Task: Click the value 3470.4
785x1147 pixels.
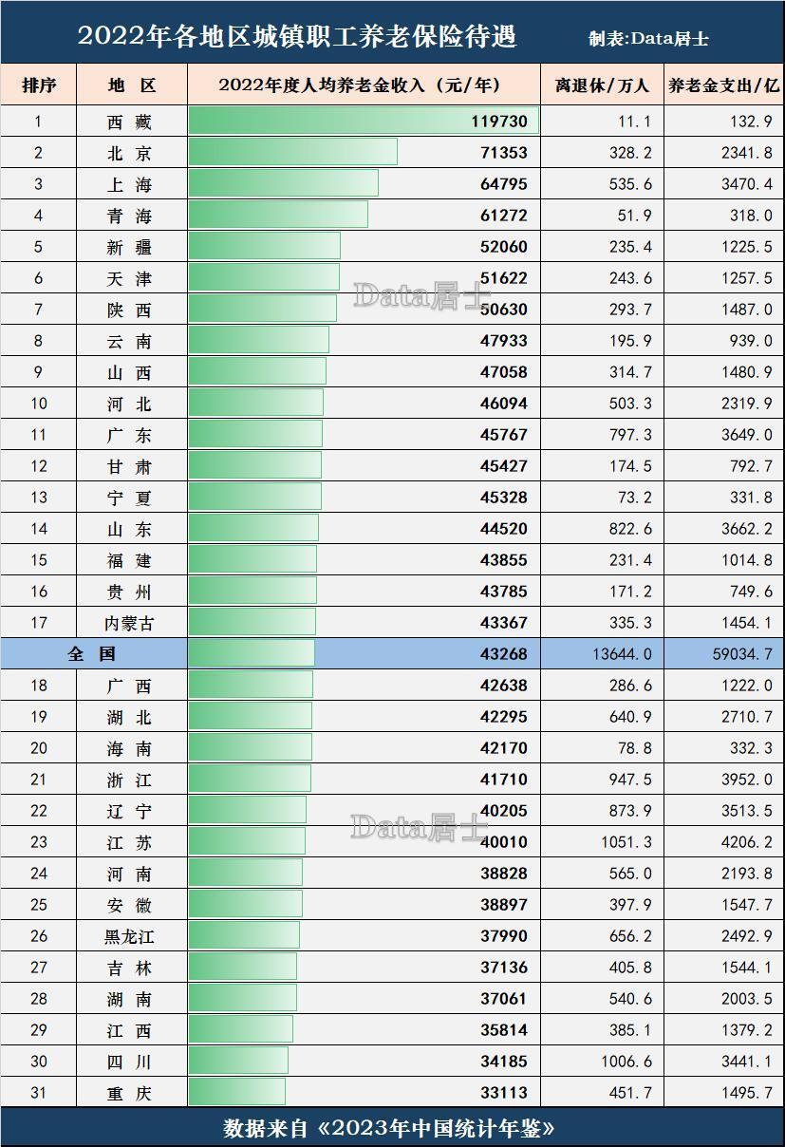Action: [x=747, y=184]
